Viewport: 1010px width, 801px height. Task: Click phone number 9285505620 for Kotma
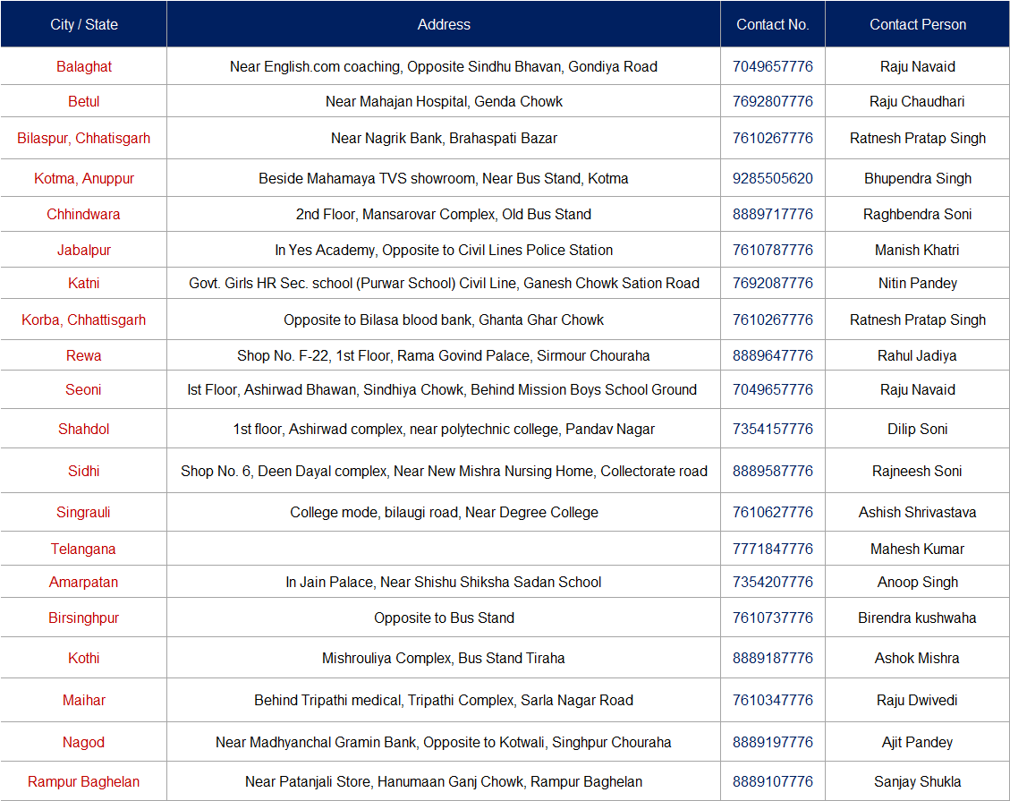click(772, 179)
